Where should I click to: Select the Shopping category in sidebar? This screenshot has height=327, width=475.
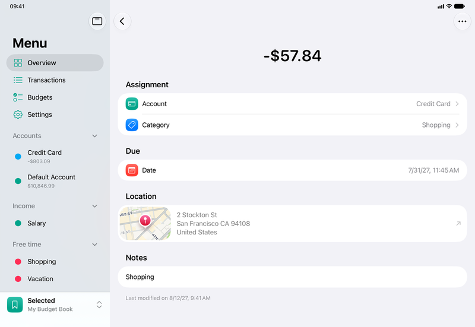55,262
